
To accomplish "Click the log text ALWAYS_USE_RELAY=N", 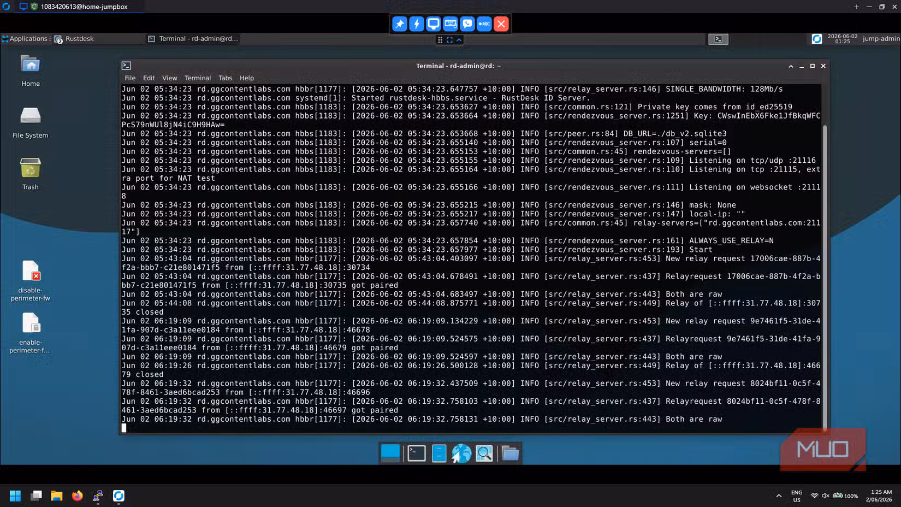I will click(x=731, y=241).
